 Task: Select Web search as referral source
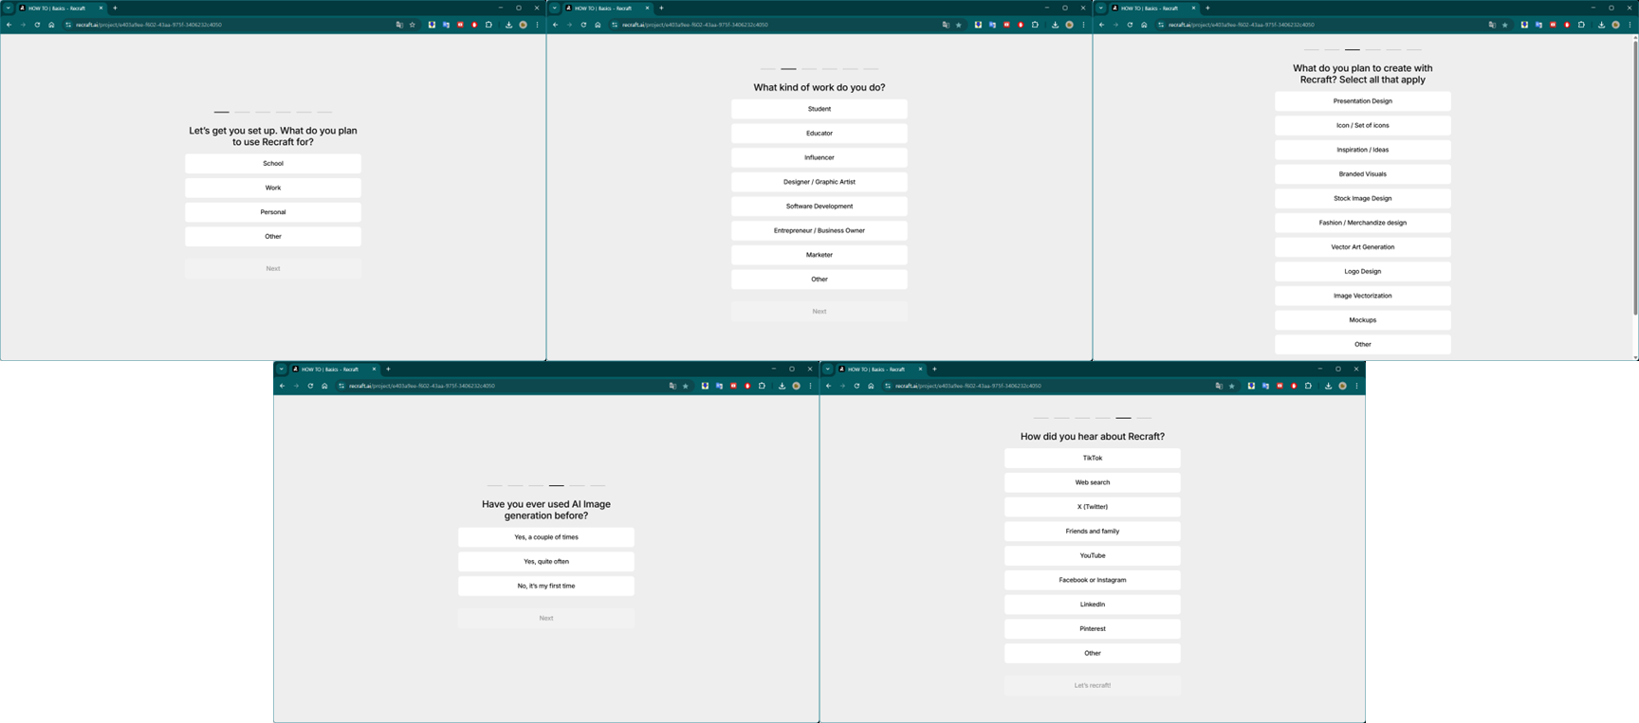1093,482
